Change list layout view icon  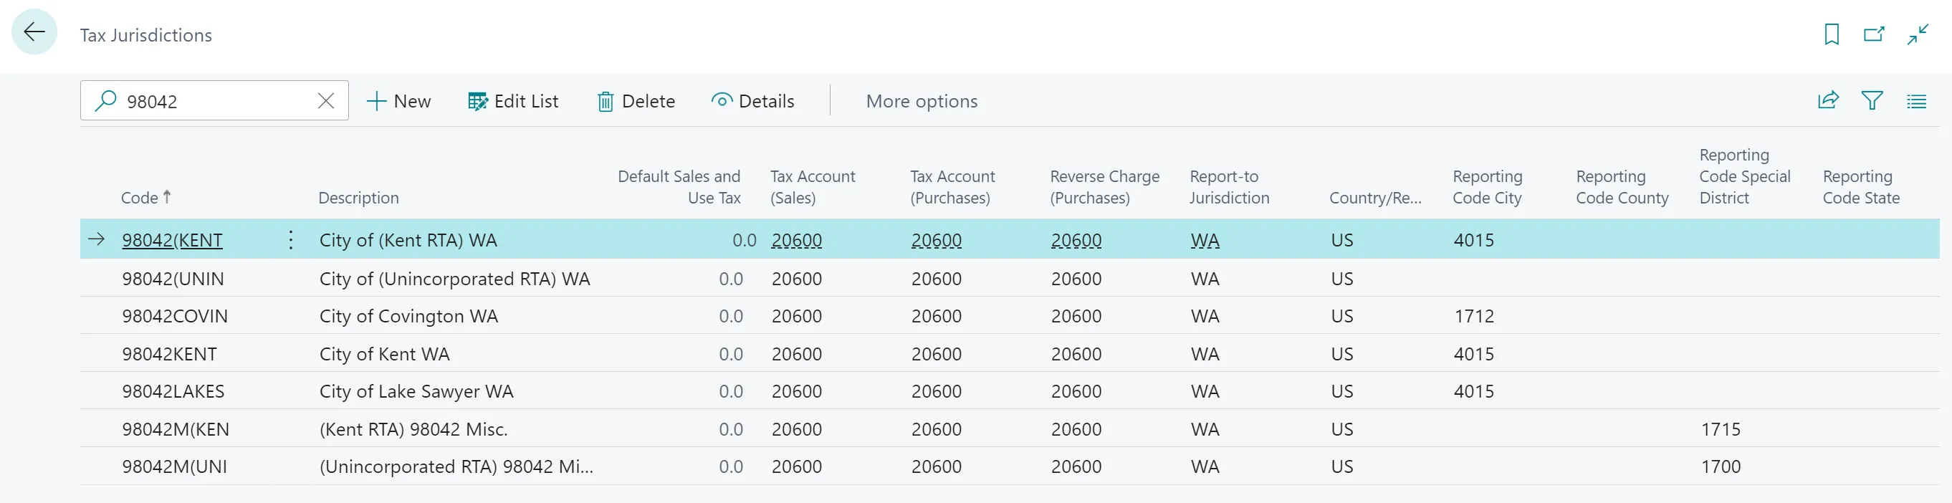click(x=1915, y=101)
